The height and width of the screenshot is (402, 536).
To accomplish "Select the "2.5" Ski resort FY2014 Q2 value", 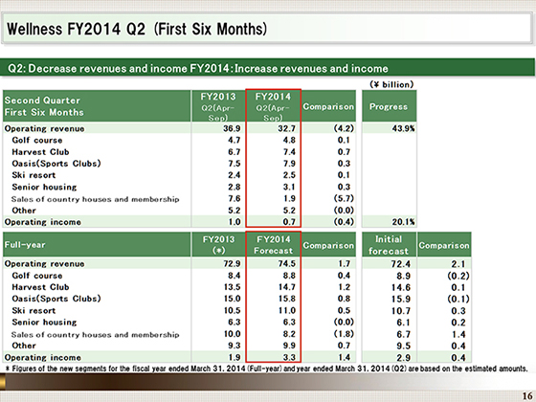I will [x=289, y=175].
